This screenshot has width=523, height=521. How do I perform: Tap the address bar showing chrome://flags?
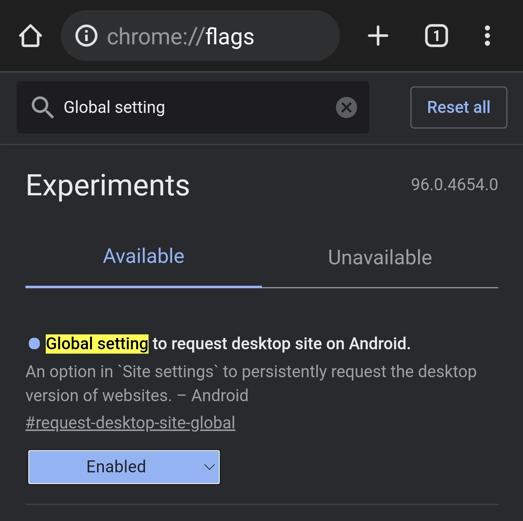pos(200,36)
